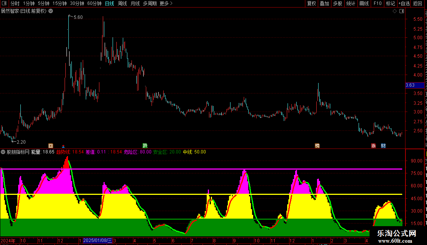Image resolution: width=427 pixels, height=245 pixels.
Task: Click the 回 event marker icon
Action: pos(51,146)
